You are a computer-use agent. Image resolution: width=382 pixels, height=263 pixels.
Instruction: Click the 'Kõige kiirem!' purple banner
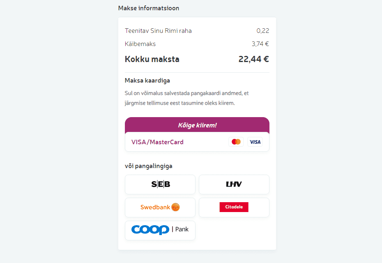(x=197, y=125)
